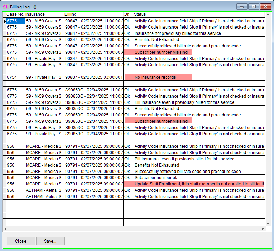Image resolution: width=274 pixels, height=251 pixels.
Task: Click the red Ok cell in Update Staff Enrollment row
Action: coord(129,184)
